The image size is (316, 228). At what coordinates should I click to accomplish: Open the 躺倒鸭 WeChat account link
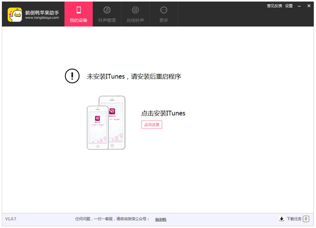coord(161,219)
